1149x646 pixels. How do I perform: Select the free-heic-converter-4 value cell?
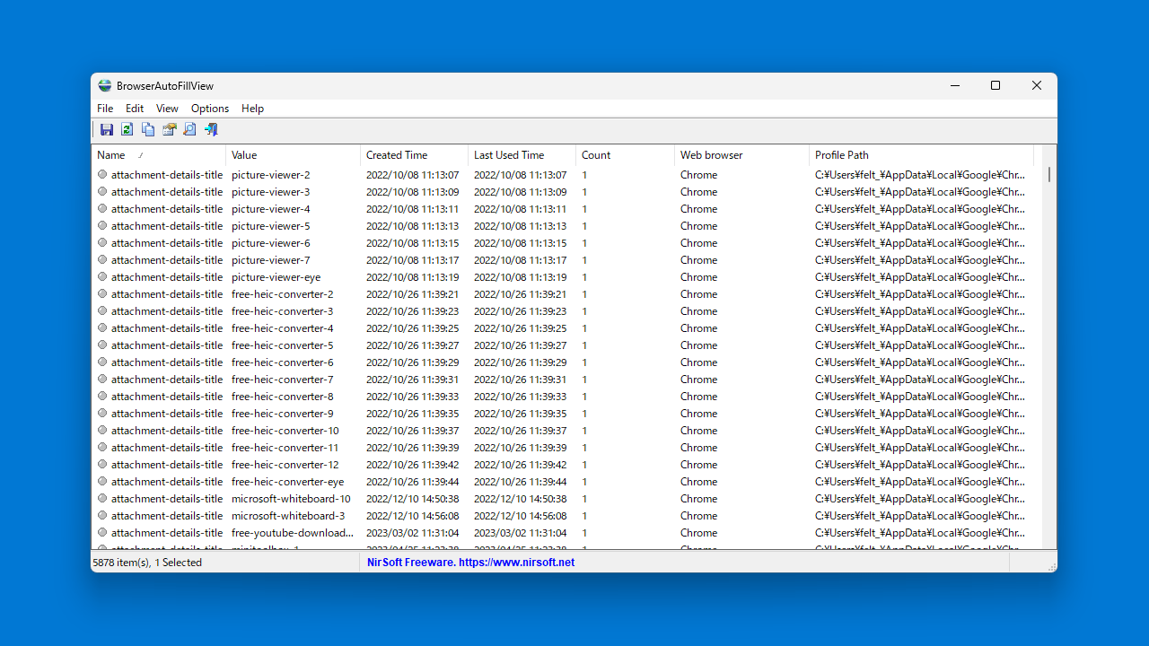(282, 328)
